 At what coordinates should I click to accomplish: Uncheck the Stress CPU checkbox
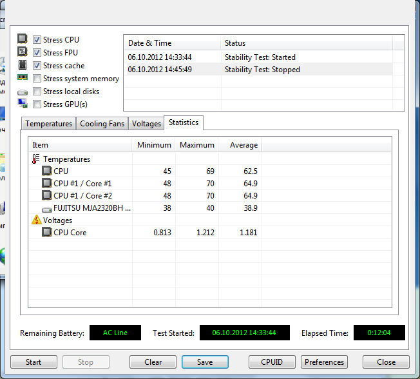tap(37, 40)
